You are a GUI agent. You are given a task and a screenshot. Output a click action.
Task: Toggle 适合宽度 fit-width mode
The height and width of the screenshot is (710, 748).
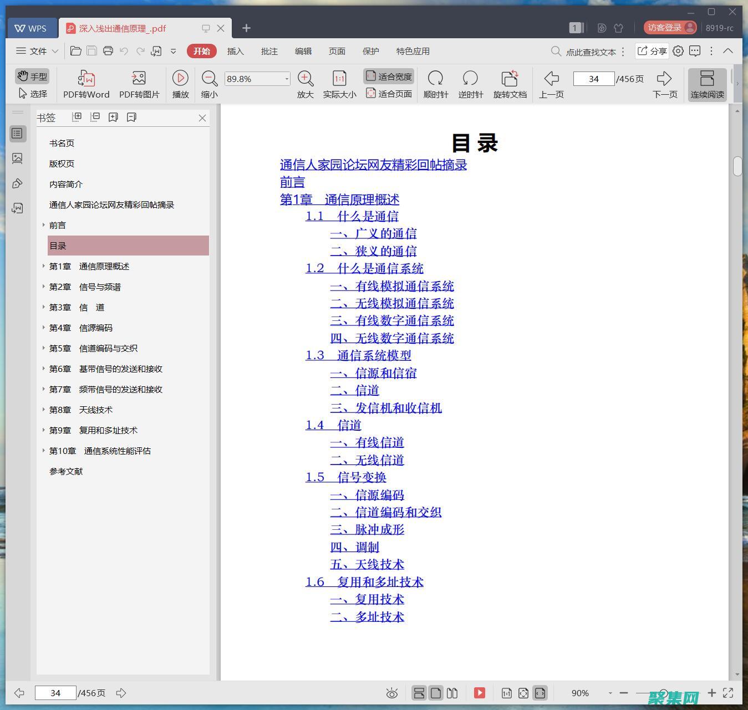(x=389, y=75)
